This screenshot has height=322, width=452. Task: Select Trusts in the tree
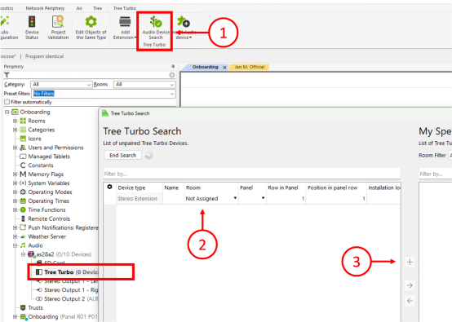(35, 308)
